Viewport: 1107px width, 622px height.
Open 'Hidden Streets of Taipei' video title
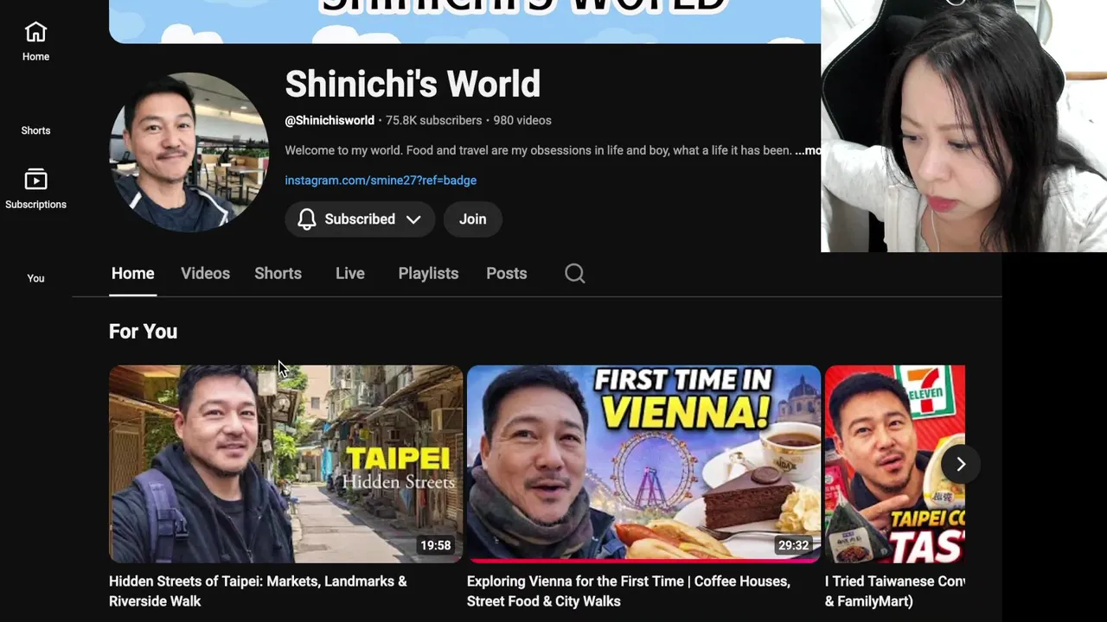258,591
